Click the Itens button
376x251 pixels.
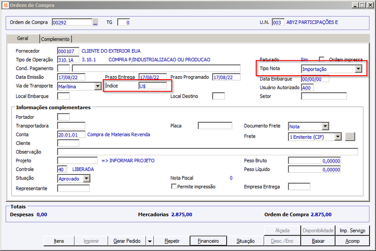pos(59,241)
